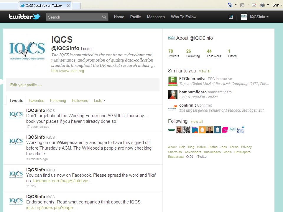The height and width of the screenshot is (212, 283).
Task: Click the 1 Listed count
Action: coord(232,53)
